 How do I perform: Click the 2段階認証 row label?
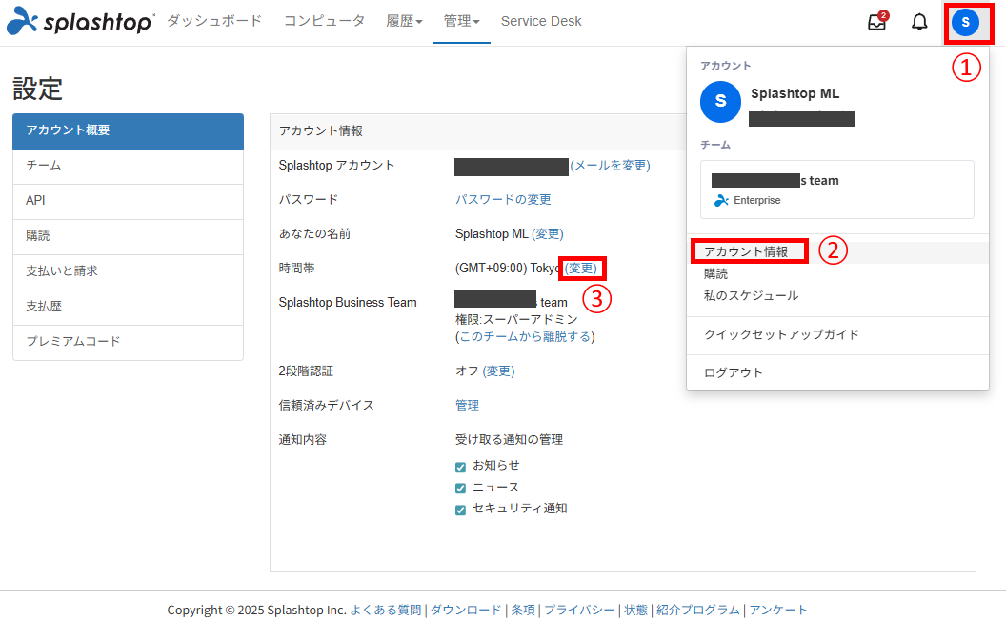[x=306, y=371]
